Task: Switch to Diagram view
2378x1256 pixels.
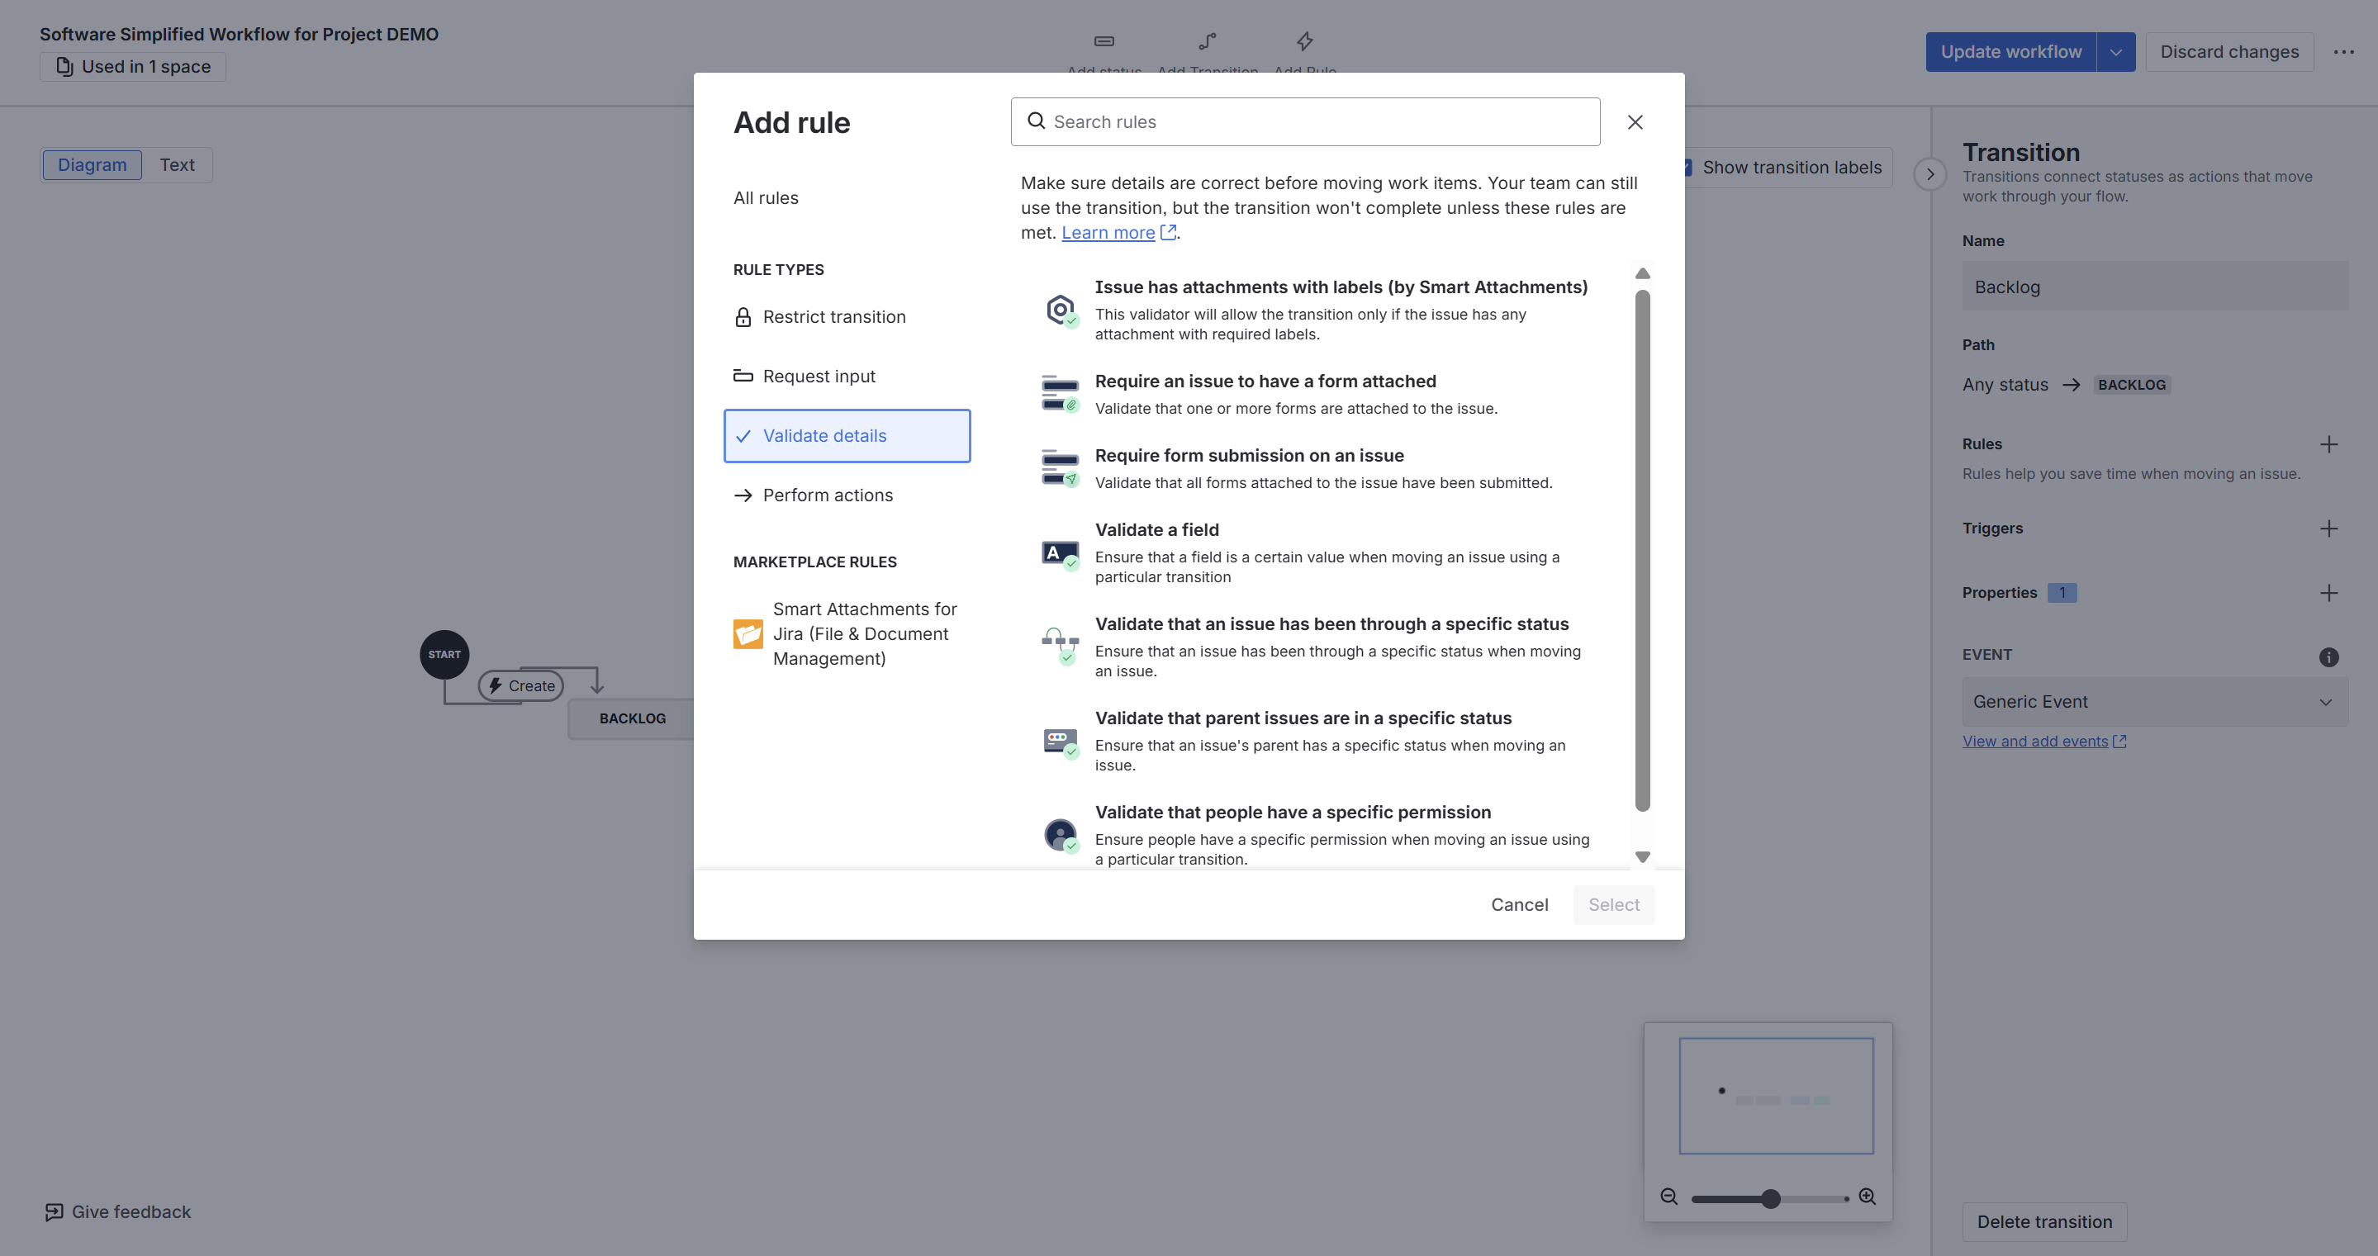Action: 93,165
